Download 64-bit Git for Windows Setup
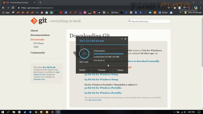This screenshot has height=114, width=203. click(101, 79)
